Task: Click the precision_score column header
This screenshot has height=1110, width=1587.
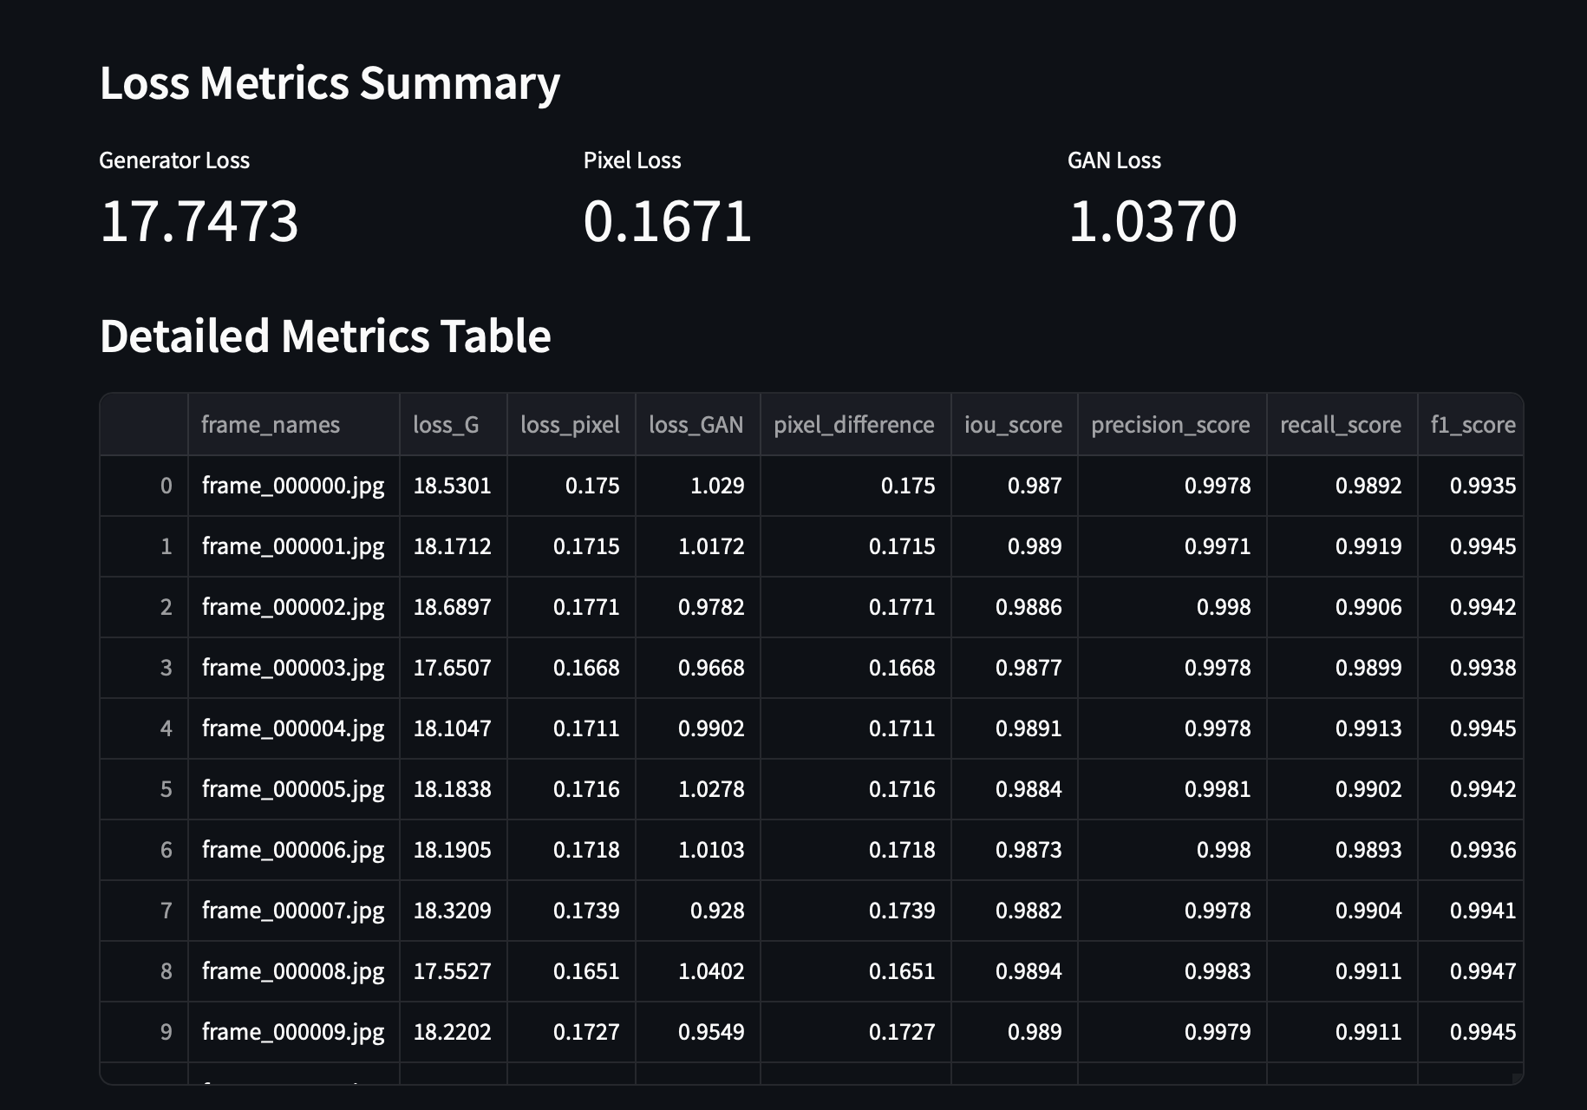Action: (x=1170, y=425)
